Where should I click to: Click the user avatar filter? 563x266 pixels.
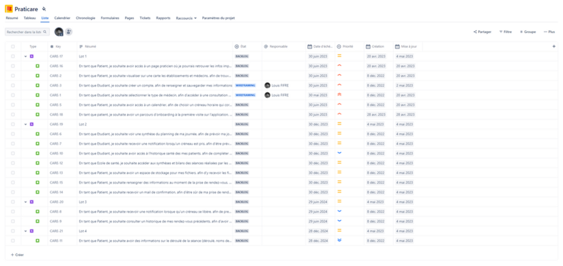[59, 32]
